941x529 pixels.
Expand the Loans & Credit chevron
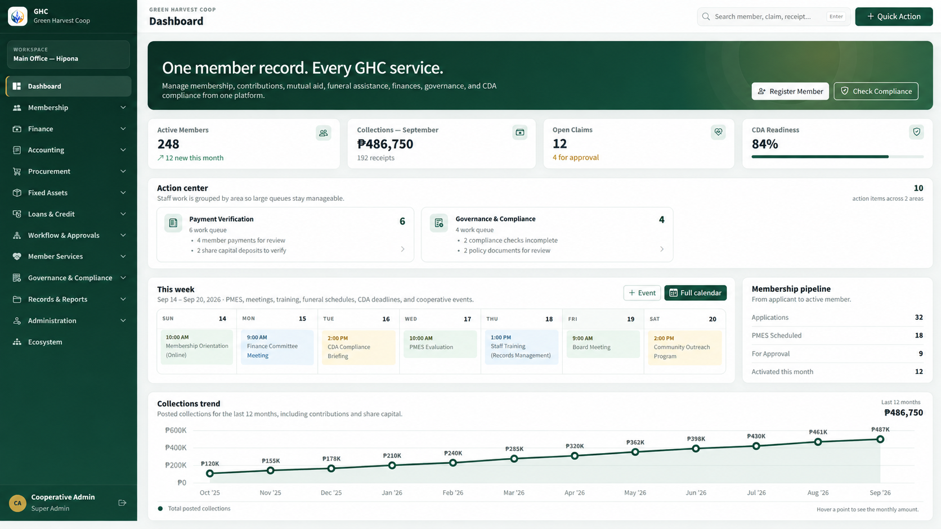123,214
